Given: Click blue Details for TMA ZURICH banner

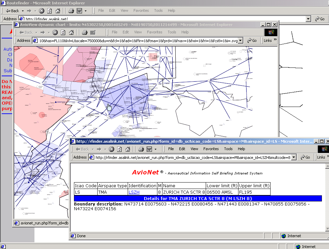Looking at the screenshot, I should pos(198,198).
